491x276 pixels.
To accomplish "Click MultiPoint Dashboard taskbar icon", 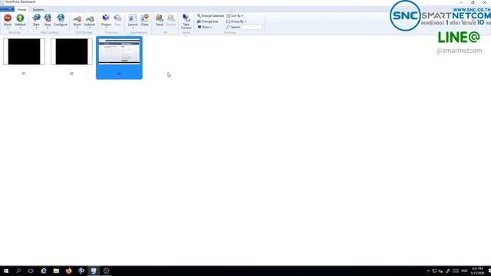I will click(94, 271).
